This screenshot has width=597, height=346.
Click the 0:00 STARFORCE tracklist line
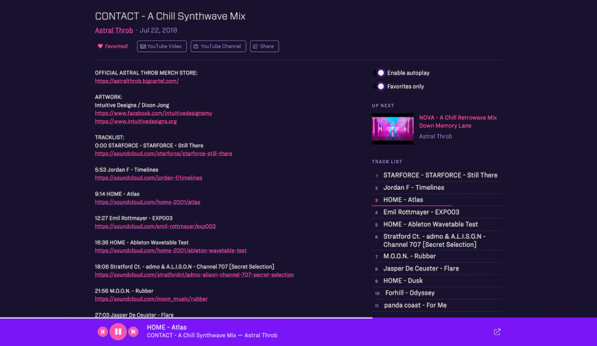click(x=149, y=146)
